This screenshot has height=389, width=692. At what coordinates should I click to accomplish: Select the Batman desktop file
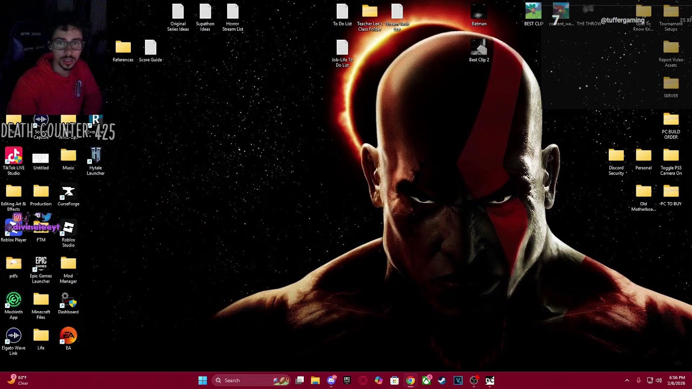[x=479, y=15]
